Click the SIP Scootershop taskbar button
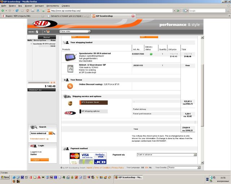231x184 pixels. click(128, 177)
